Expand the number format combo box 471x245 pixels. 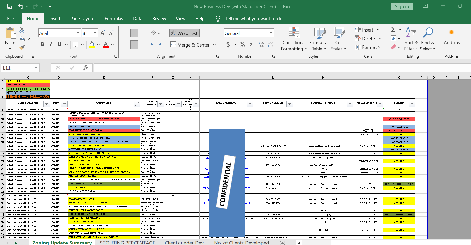[x=271, y=33]
